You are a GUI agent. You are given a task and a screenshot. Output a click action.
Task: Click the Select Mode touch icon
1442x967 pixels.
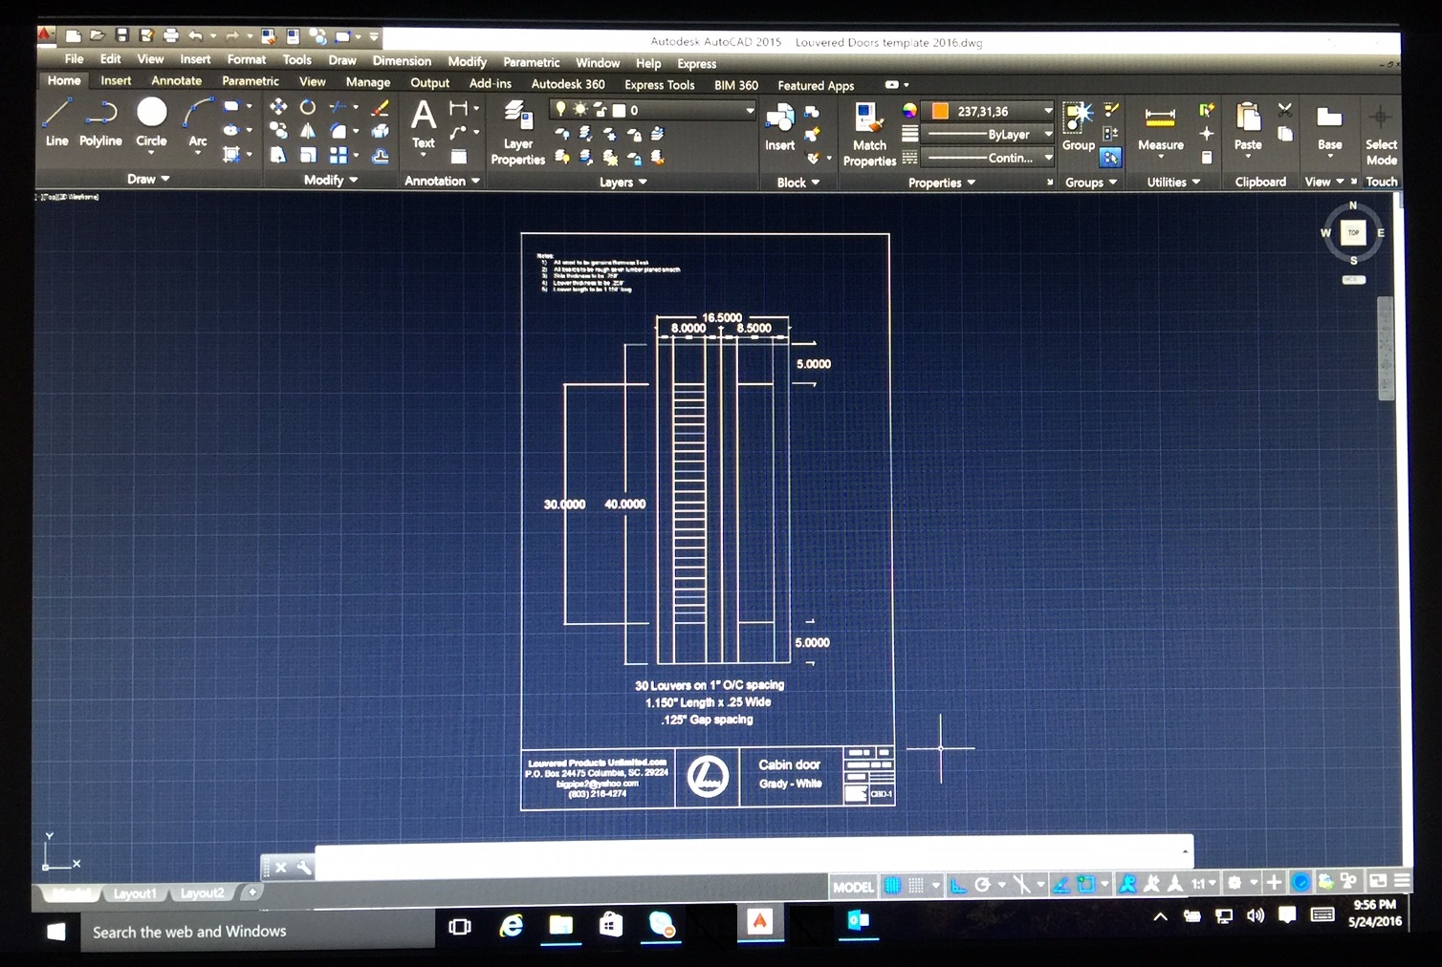pyautogui.click(x=1381, y=135)
